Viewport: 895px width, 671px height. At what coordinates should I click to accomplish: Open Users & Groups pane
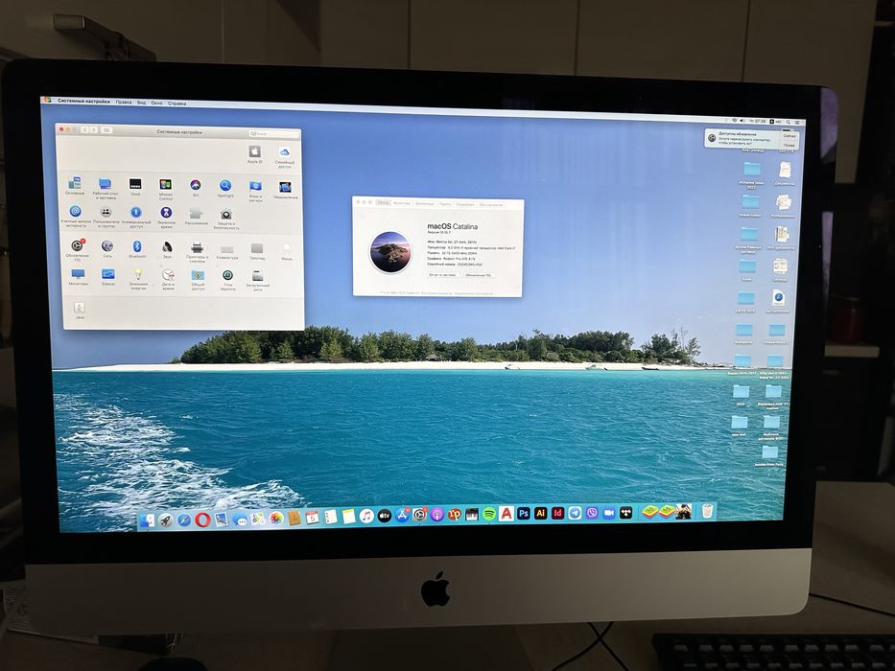click(106, 215)
